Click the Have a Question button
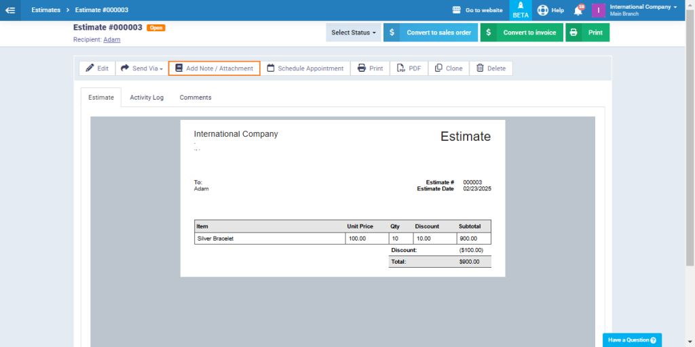This screenshot has height=347, width=695. coord(632,340)
